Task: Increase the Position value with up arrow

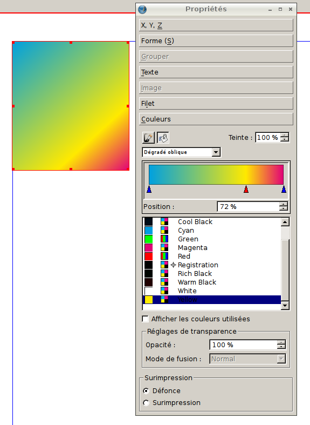Action: 283,204
